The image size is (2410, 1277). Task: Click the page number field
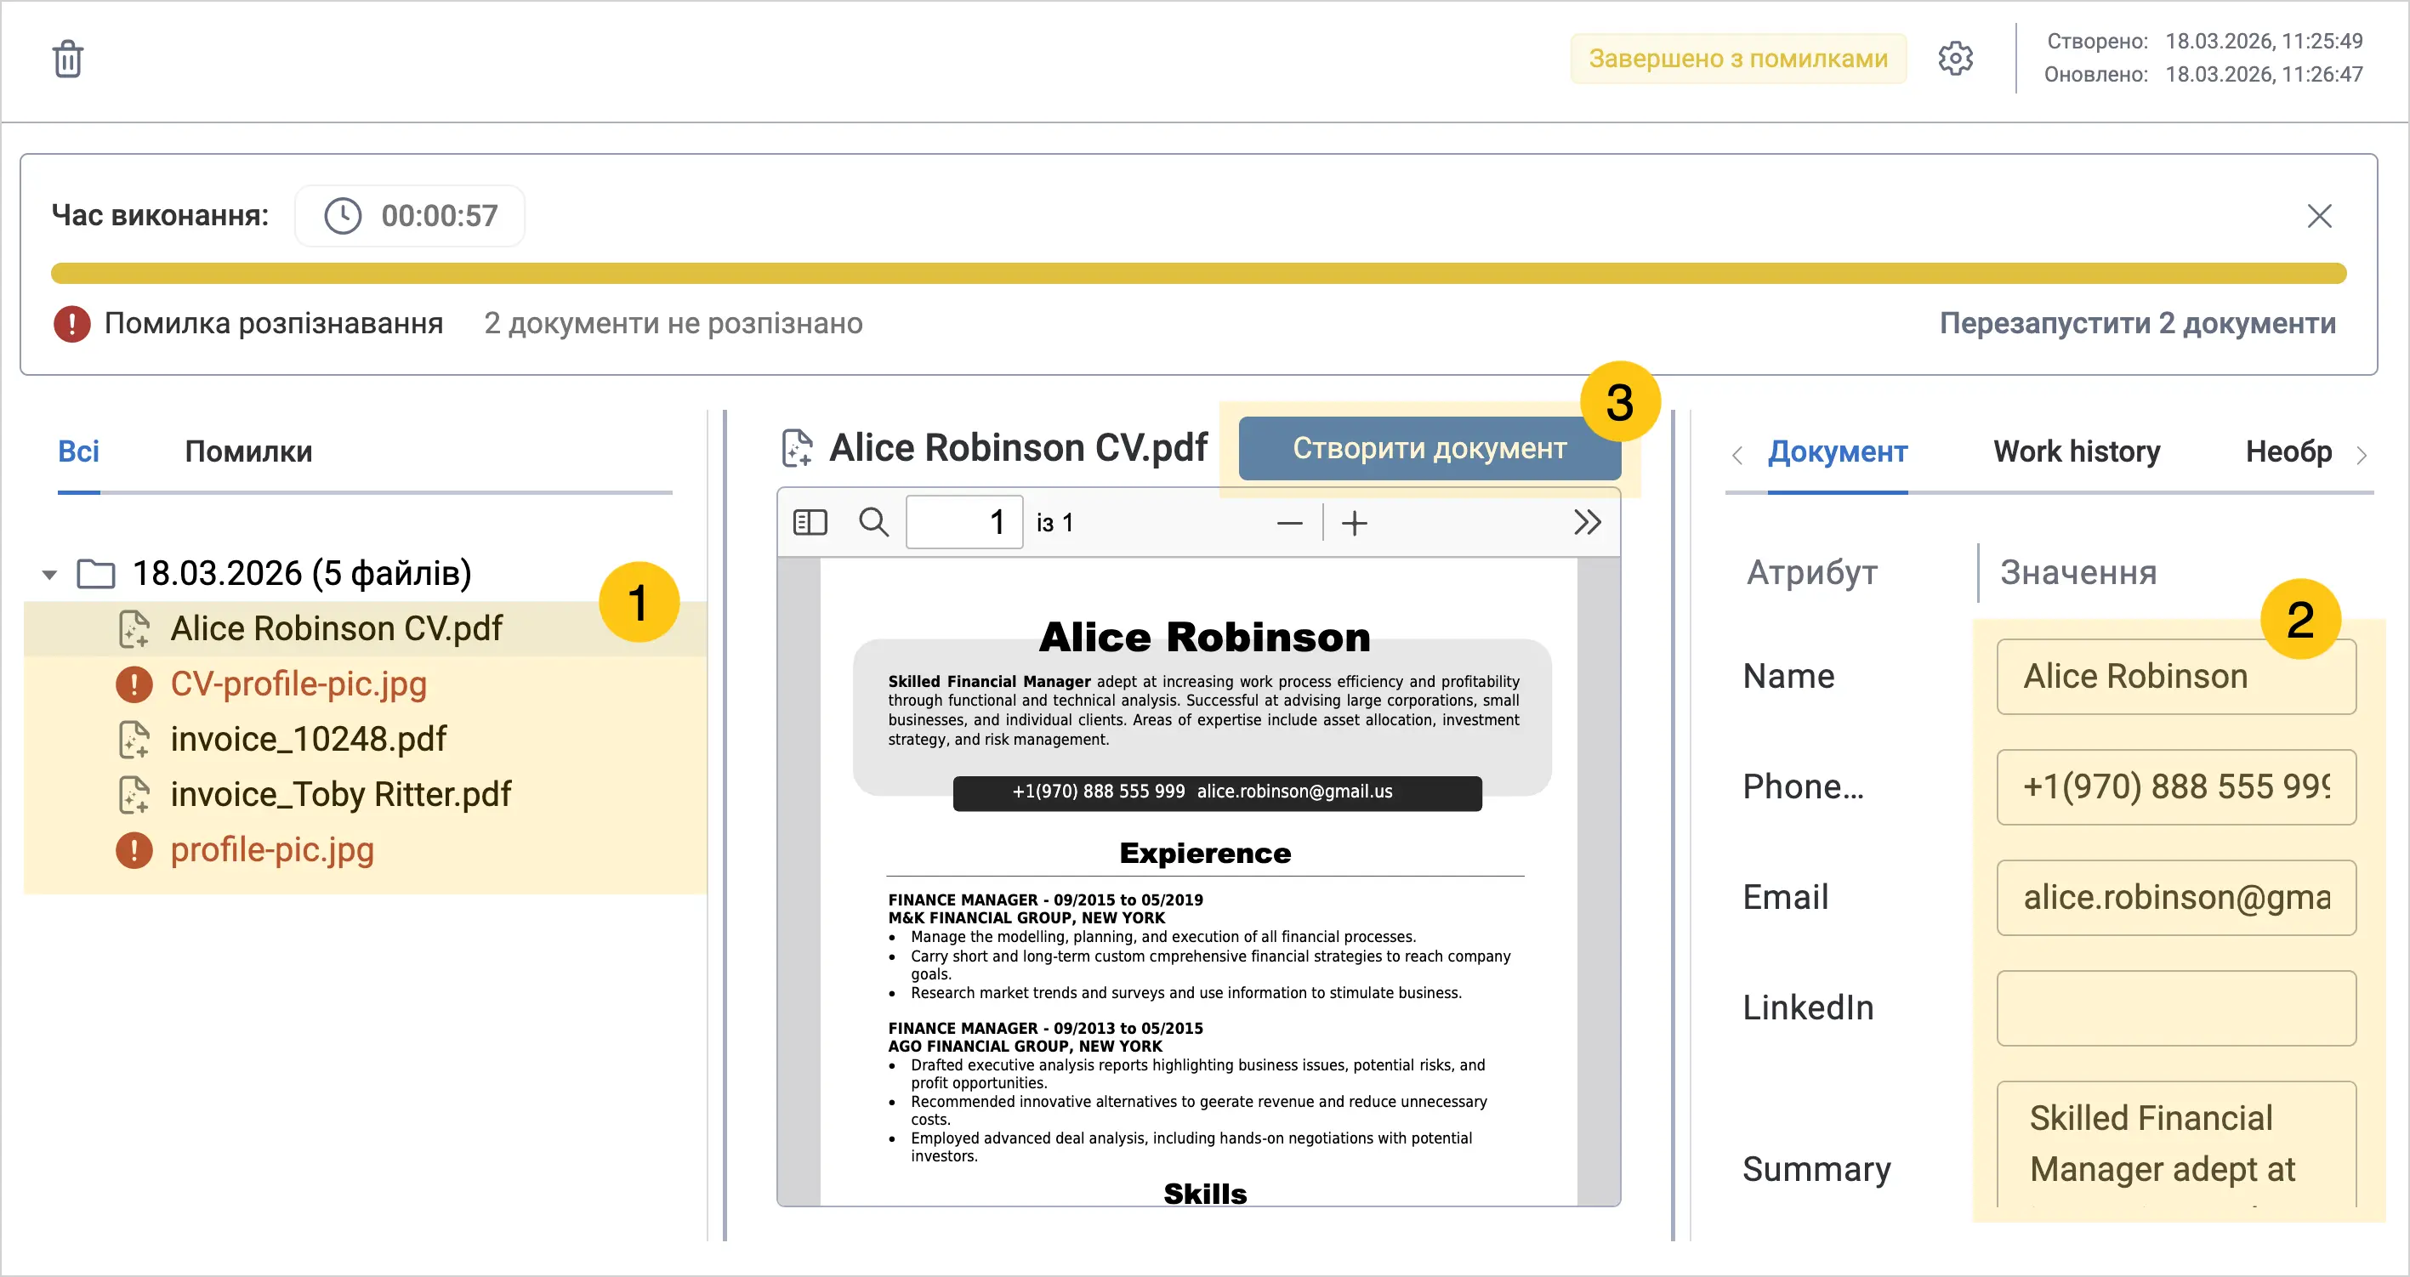[963, 522]
